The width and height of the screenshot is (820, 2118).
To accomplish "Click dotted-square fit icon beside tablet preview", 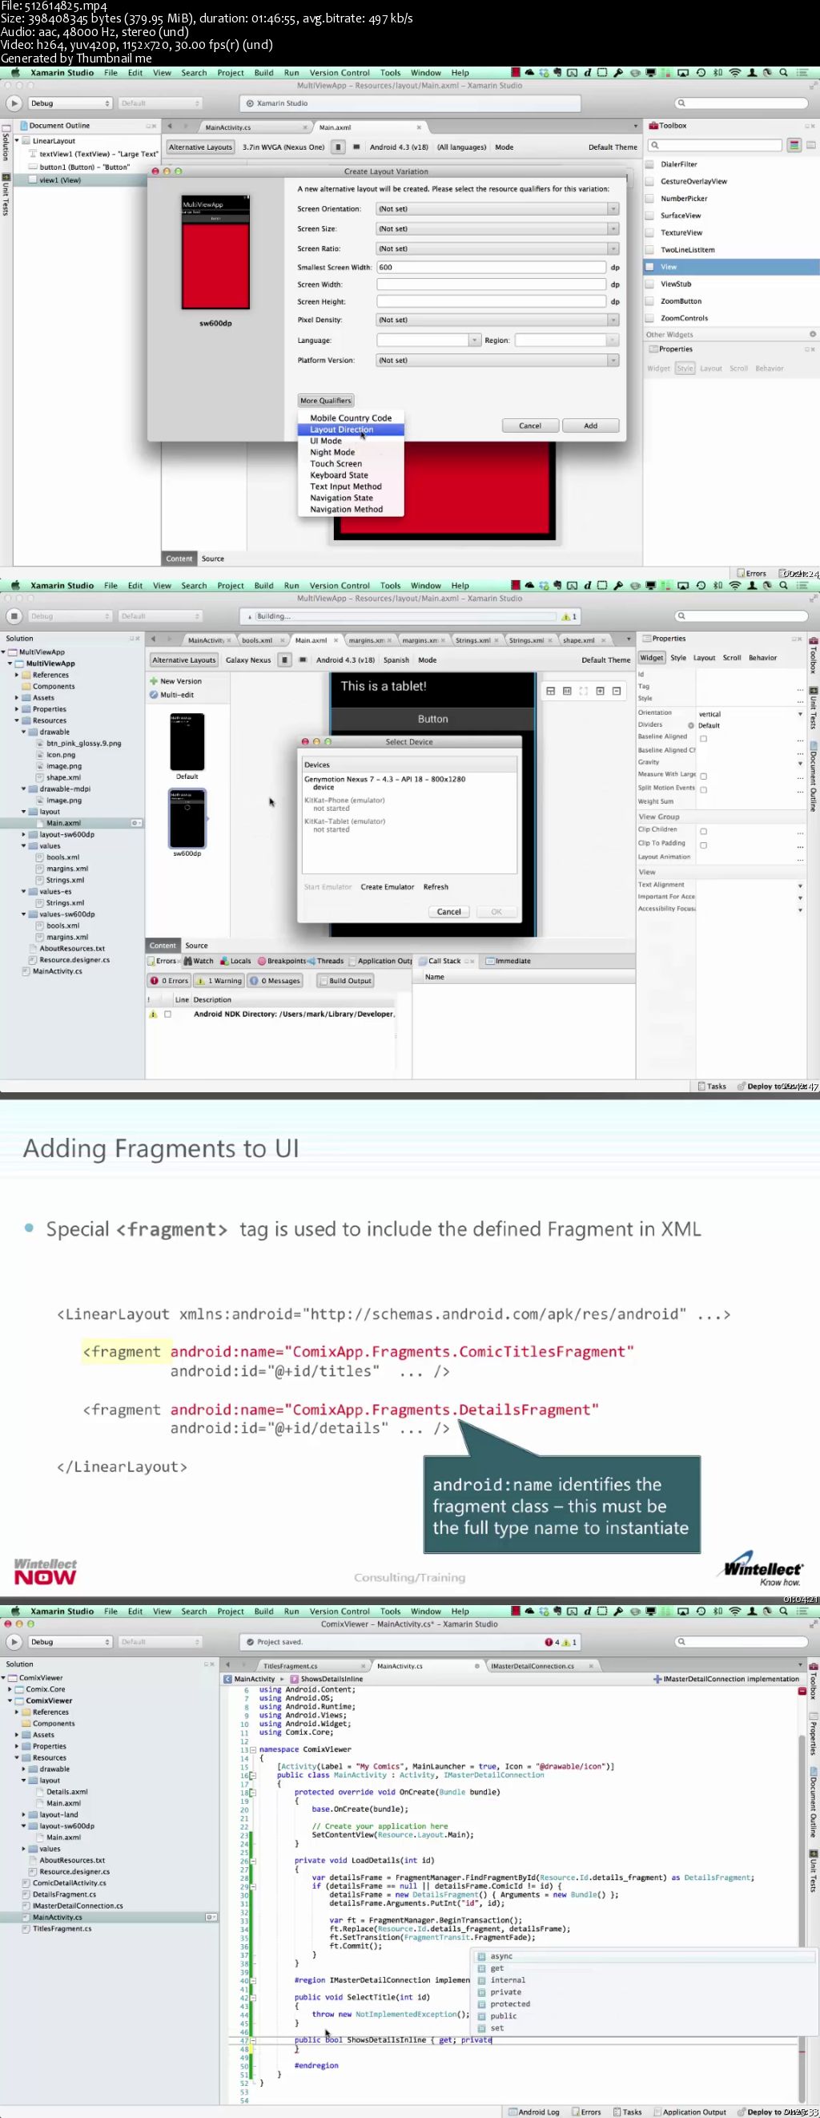I will point(583,691).
